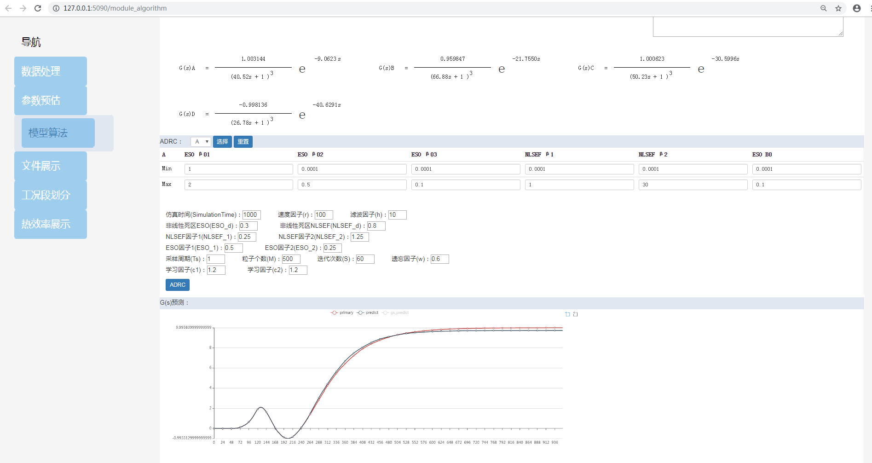Toggle gs_predict series in chart legend
The image size is (872, 463).
click(395, 313)
